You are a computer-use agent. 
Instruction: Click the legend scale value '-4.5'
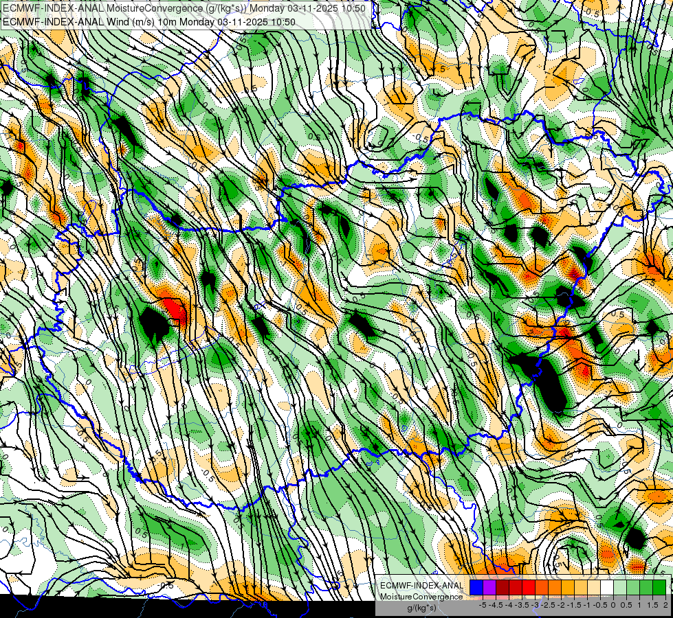pos(496,605)
